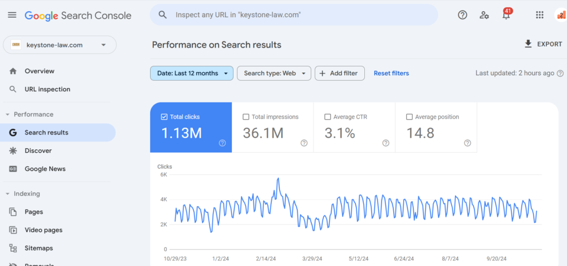Open the hamburger main menu

[12, 15]
